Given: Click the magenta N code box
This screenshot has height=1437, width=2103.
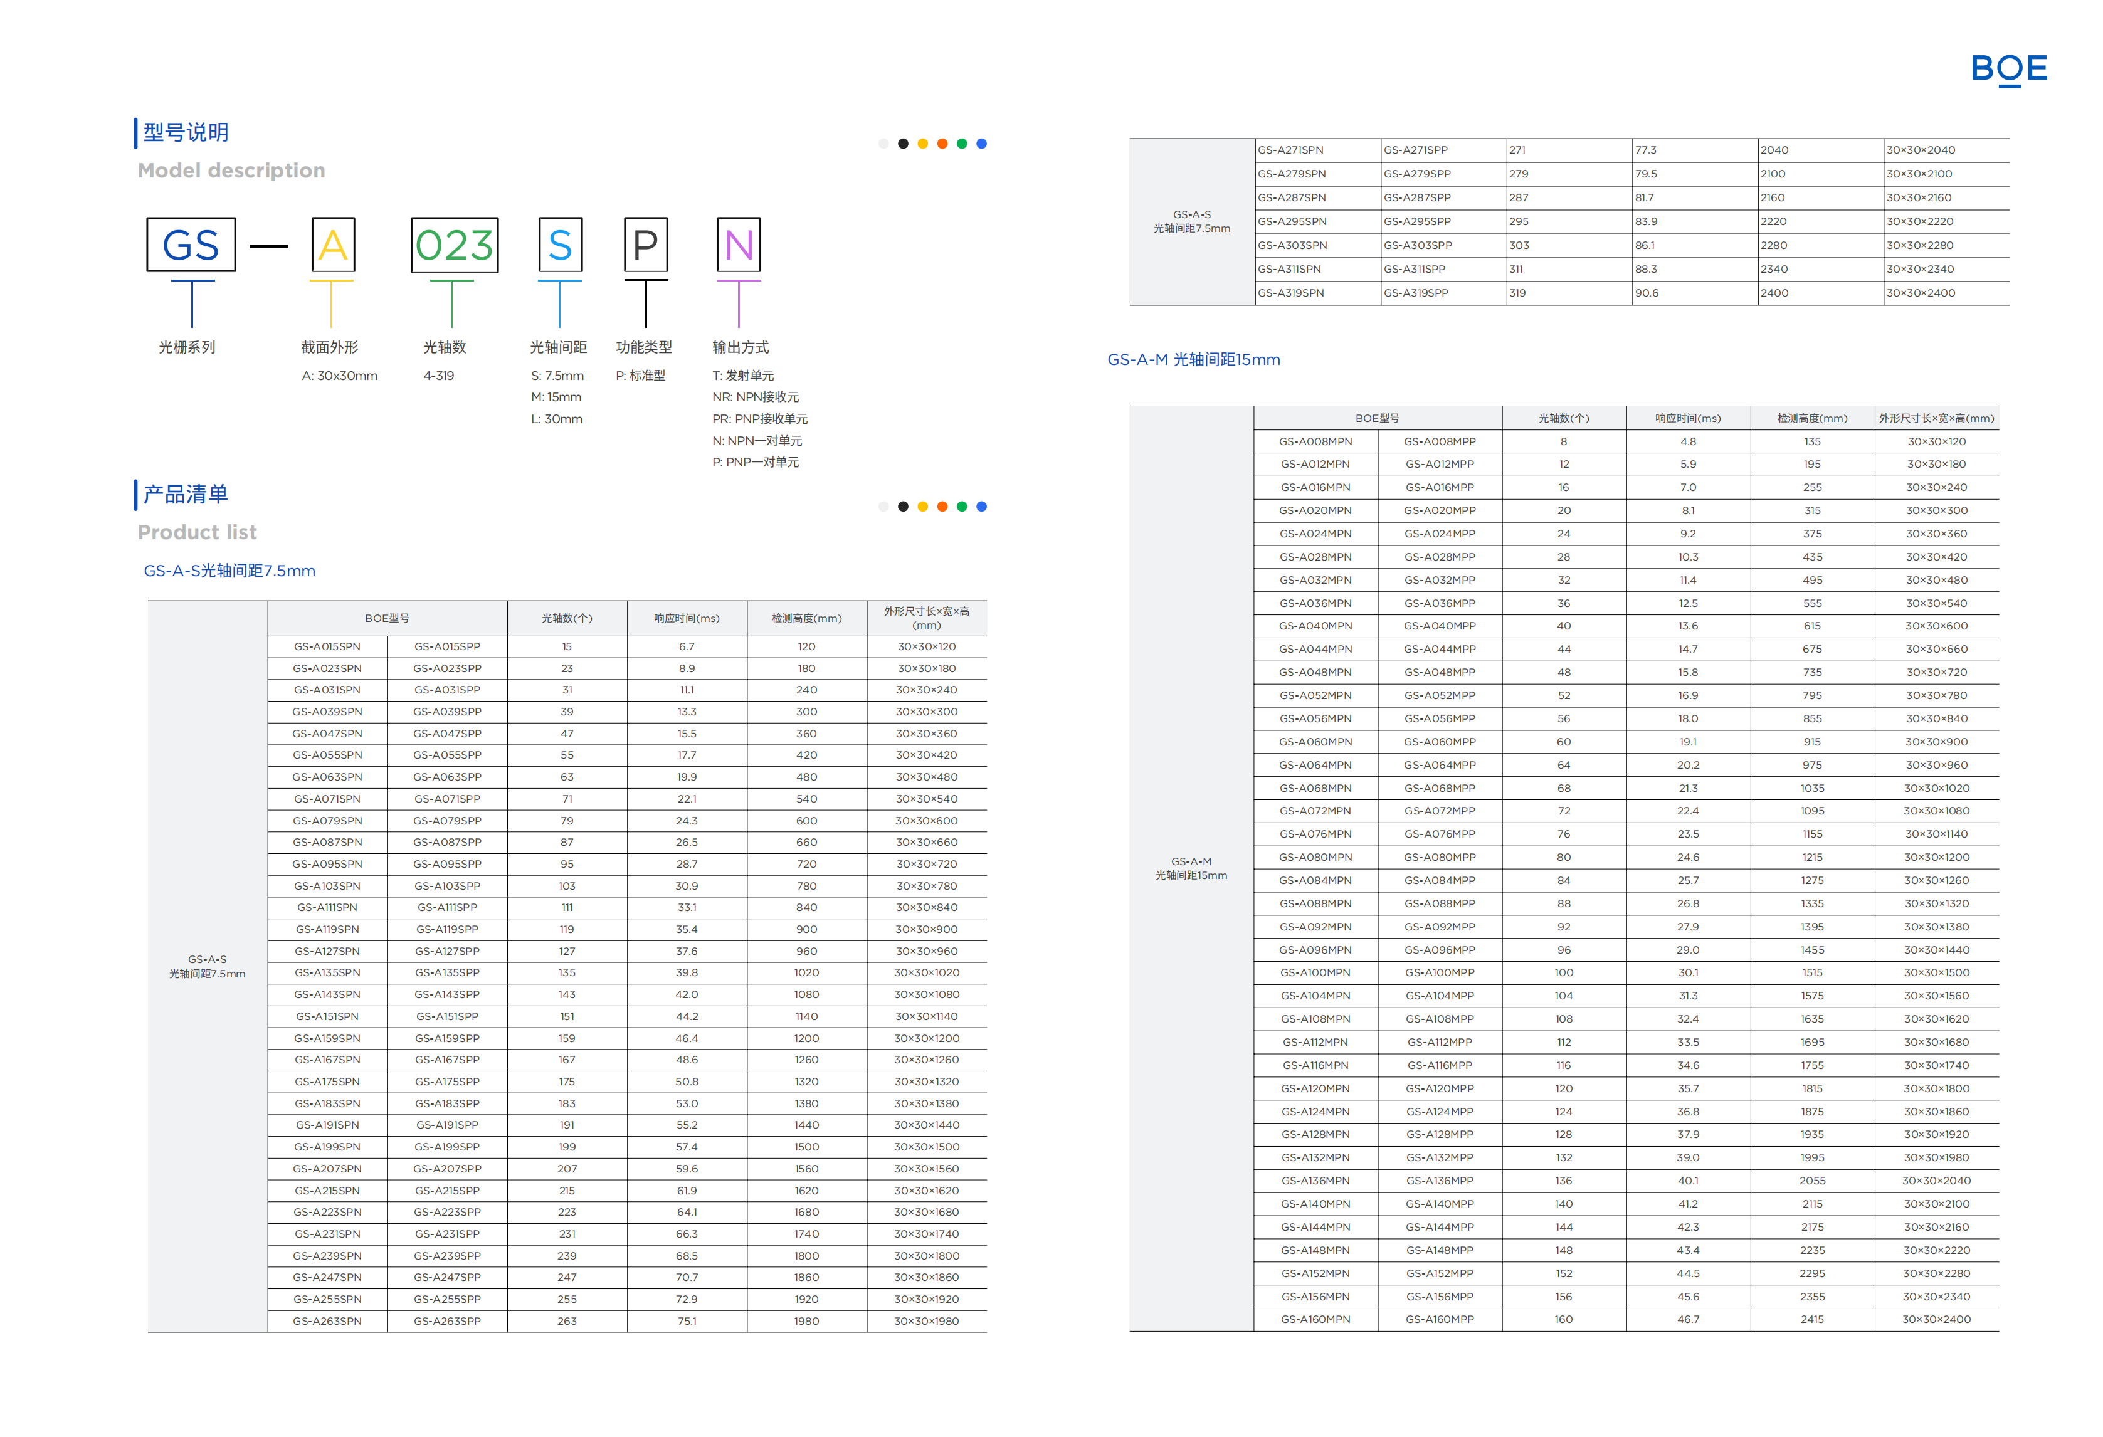Looking at the screenshot, I should [739, 245].
